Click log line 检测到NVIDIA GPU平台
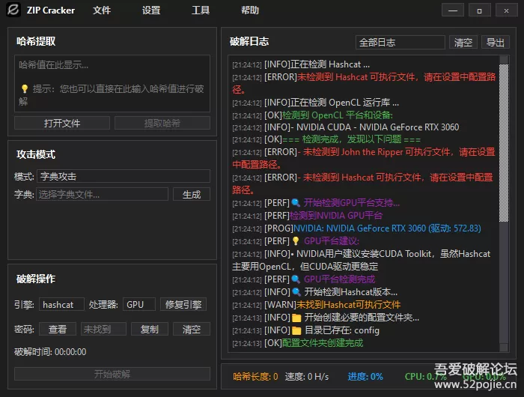Image resolution: width=524 pixels, height=397 pixels. point(308,216)
